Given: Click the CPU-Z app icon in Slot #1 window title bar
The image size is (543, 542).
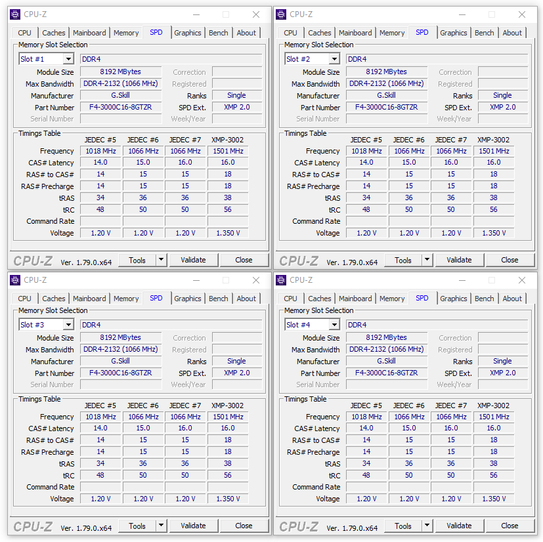Looking at the screenshot, I should coord(15,14).
